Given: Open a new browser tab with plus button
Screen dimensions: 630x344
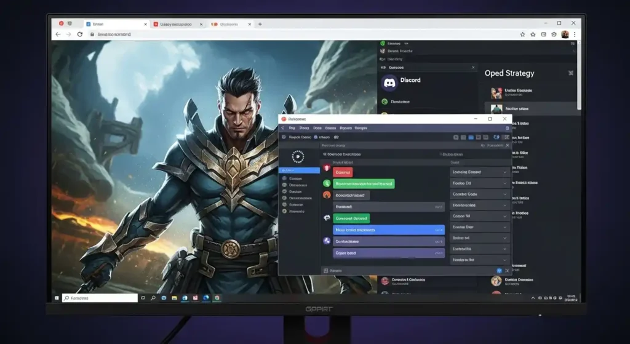Looking at the screenshot, I should tap(260, 24).
